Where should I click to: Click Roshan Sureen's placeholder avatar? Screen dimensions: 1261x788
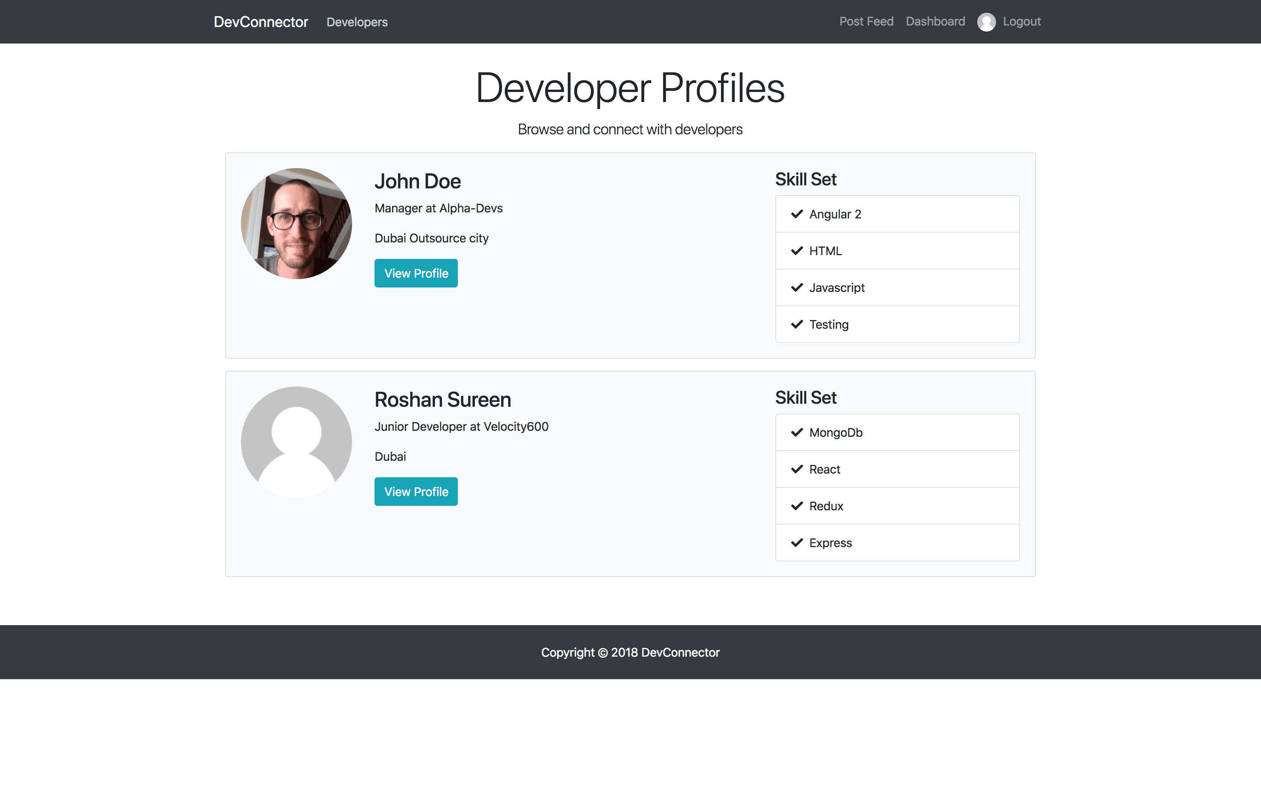(x=296, y=441)
